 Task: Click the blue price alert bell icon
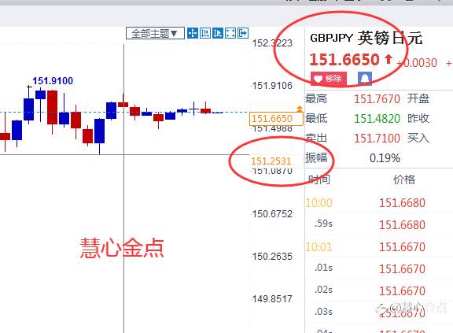365,79
